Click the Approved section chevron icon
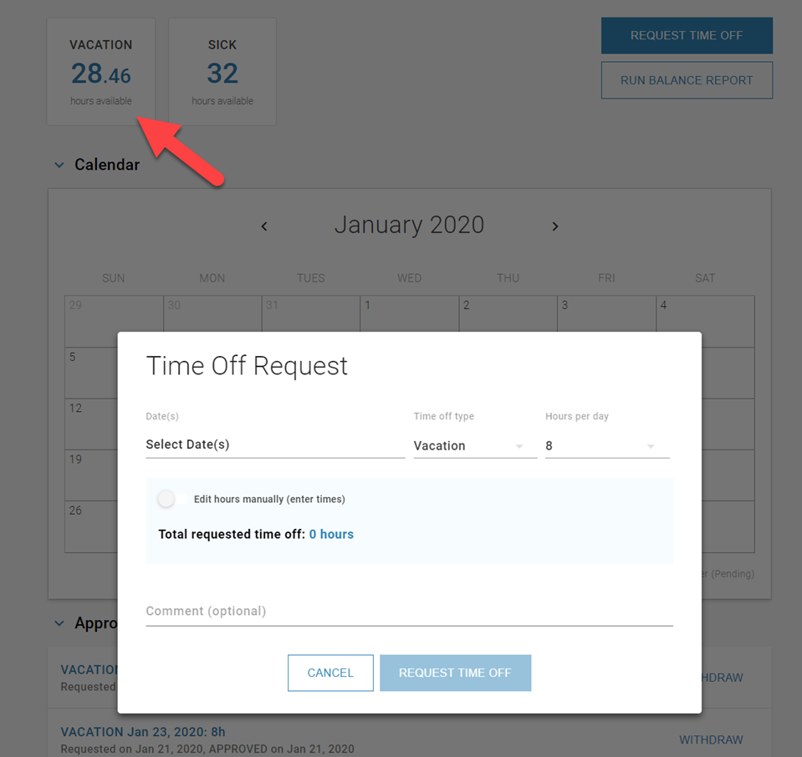Image resolution: width=802 pixels, height=757 pixels. (x=59, y=623)
